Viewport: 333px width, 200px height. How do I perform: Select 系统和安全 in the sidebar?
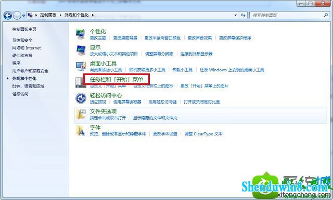pyautogui.click(x=22, y=40)
